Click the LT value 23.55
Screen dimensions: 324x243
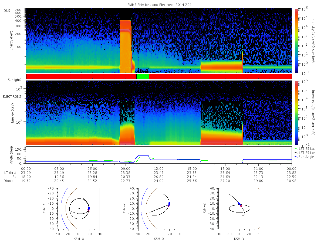tap(192, 173)
